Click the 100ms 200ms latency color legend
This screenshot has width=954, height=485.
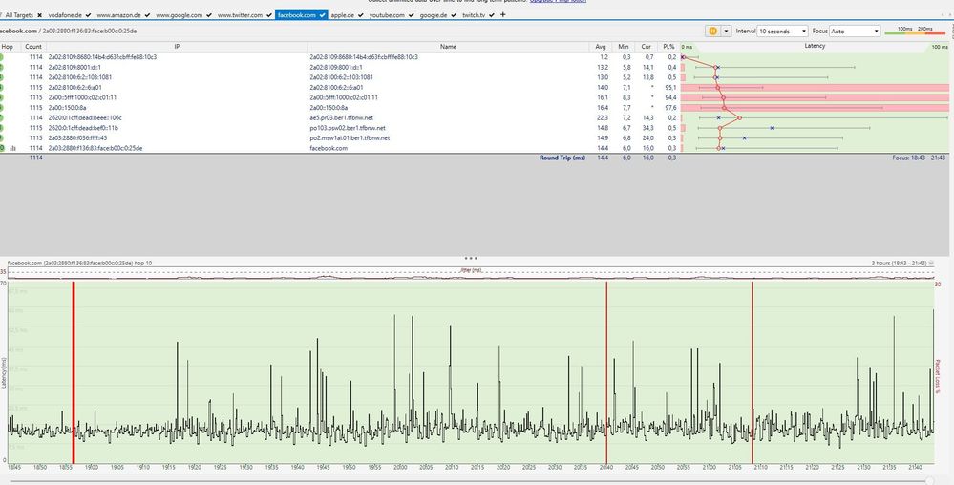pyautogui.click(x=915, y=31)
